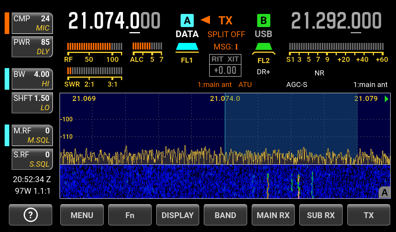Change the AGC-S setting
The image size is (396, 232).
point(297,85)
